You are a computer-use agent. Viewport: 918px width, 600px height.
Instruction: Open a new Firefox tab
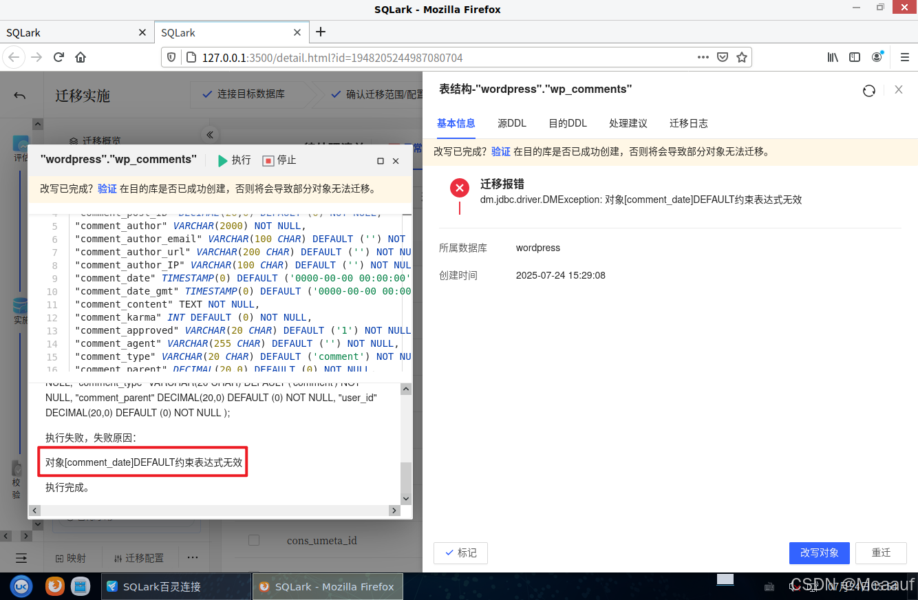click(x=321, y=32)
